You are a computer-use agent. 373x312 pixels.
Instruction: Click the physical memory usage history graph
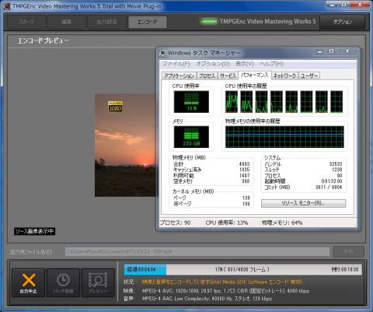284,137
